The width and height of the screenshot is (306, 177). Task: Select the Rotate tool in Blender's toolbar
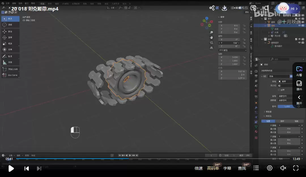[10, 37]
